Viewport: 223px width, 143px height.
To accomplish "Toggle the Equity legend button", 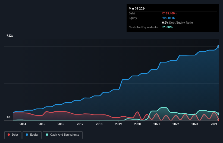I will click(x=32, y=135).
